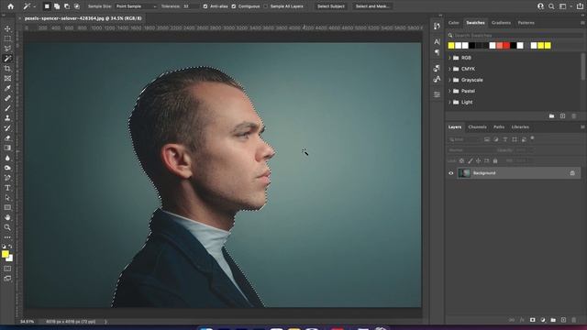The height and width of the screenshot is (330, 587).
Task: Select the Eraser tool
Action: (x=7, y=138)
